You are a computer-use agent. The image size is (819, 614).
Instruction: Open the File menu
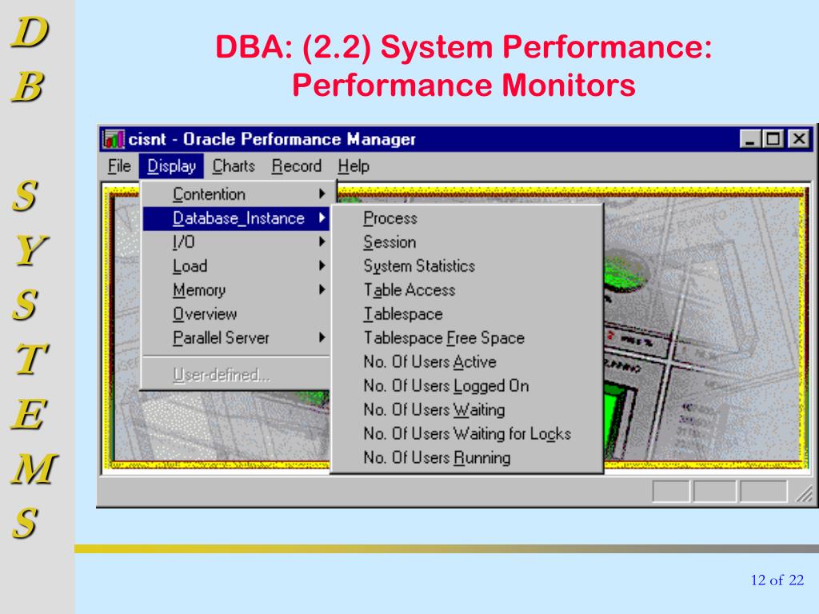point(119,166)
